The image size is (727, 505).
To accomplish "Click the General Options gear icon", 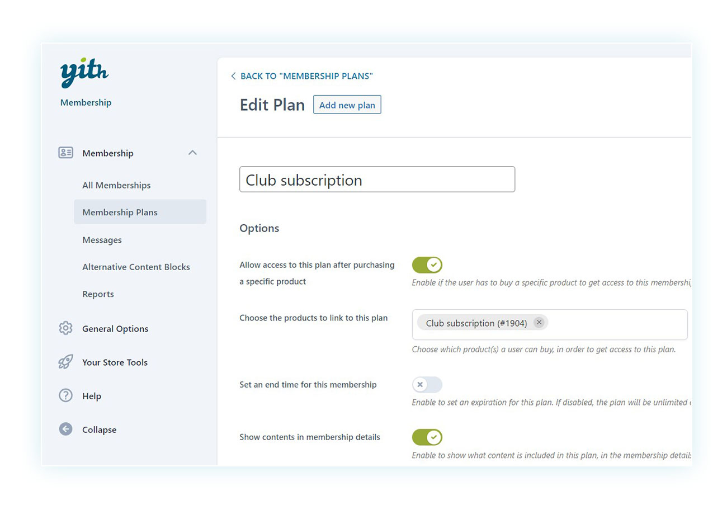I will point(66,328).
